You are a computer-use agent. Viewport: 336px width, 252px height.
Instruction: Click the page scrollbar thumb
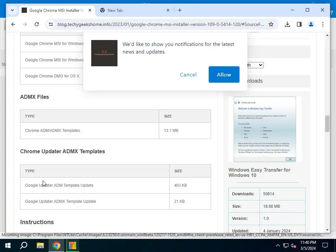[327, 123]
